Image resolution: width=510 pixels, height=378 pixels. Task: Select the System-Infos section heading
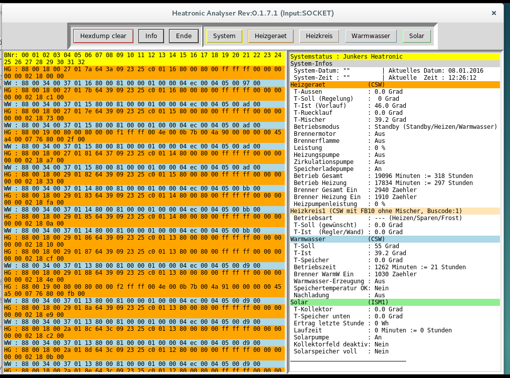tap(395, 64)
